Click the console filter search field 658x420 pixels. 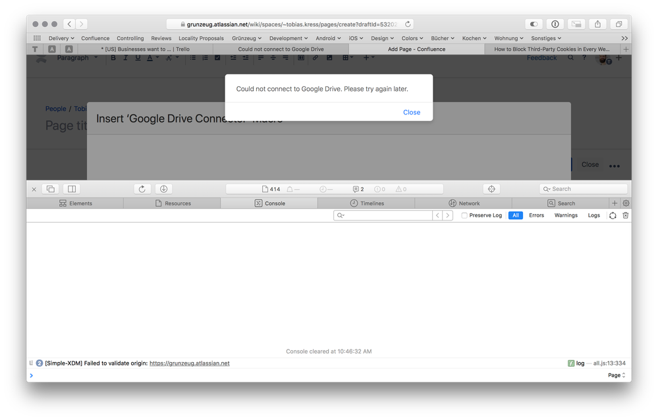click(383, 215)
